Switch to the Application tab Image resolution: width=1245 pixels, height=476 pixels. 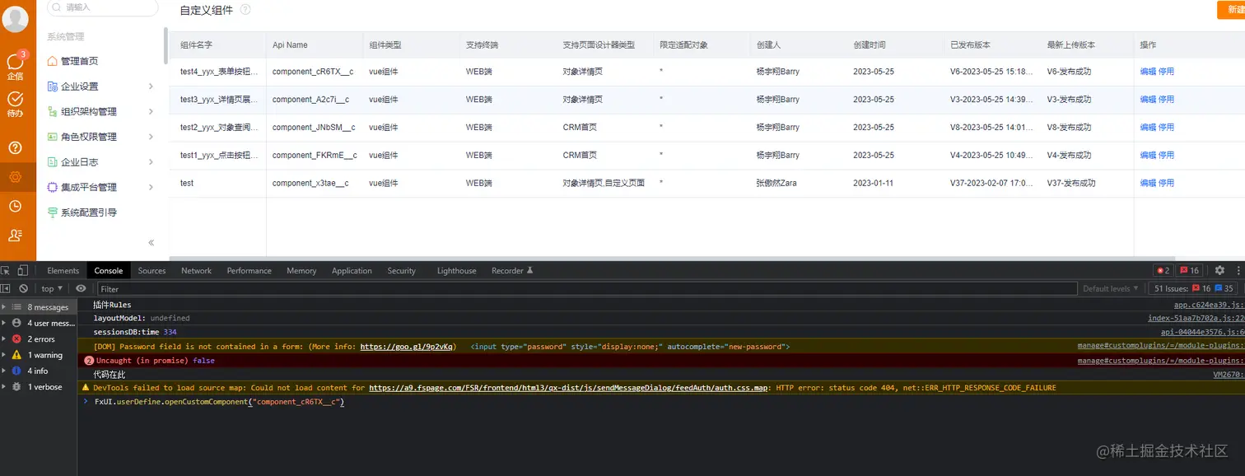tap(352, 270)
